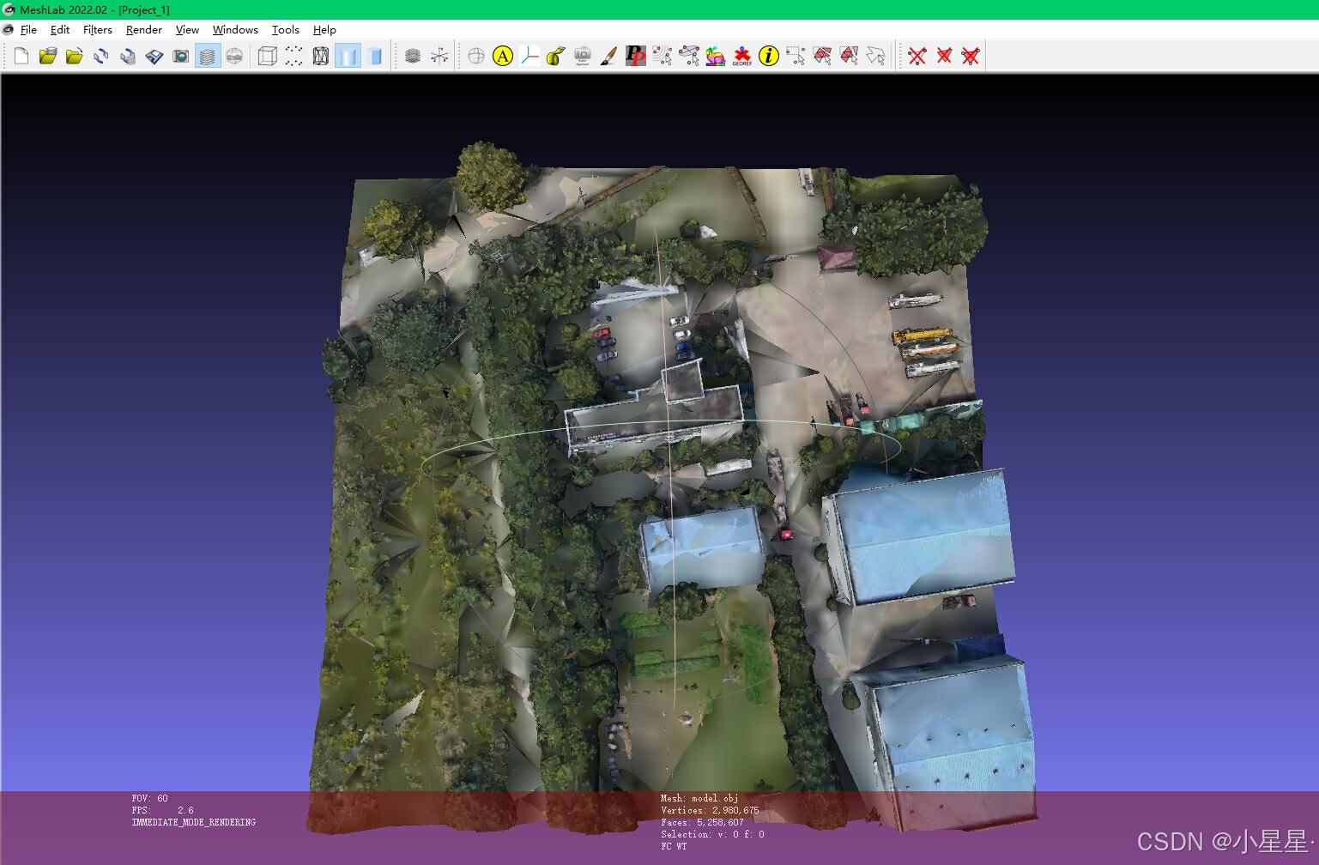Click the yellow info icon
The height and width of the screenshot is (865, 1319).
click(x=769, y=57)
